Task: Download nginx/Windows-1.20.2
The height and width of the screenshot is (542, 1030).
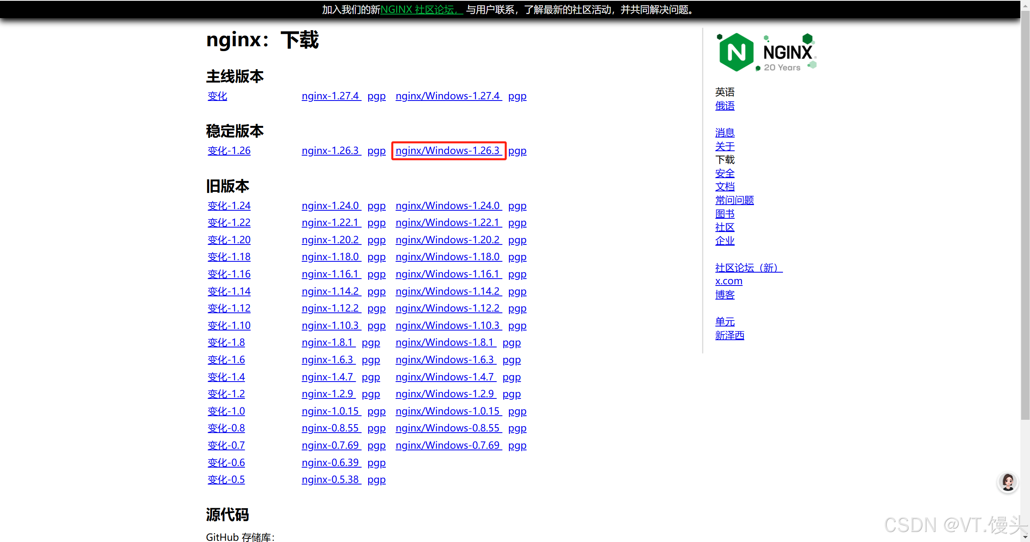Action: 449,240
